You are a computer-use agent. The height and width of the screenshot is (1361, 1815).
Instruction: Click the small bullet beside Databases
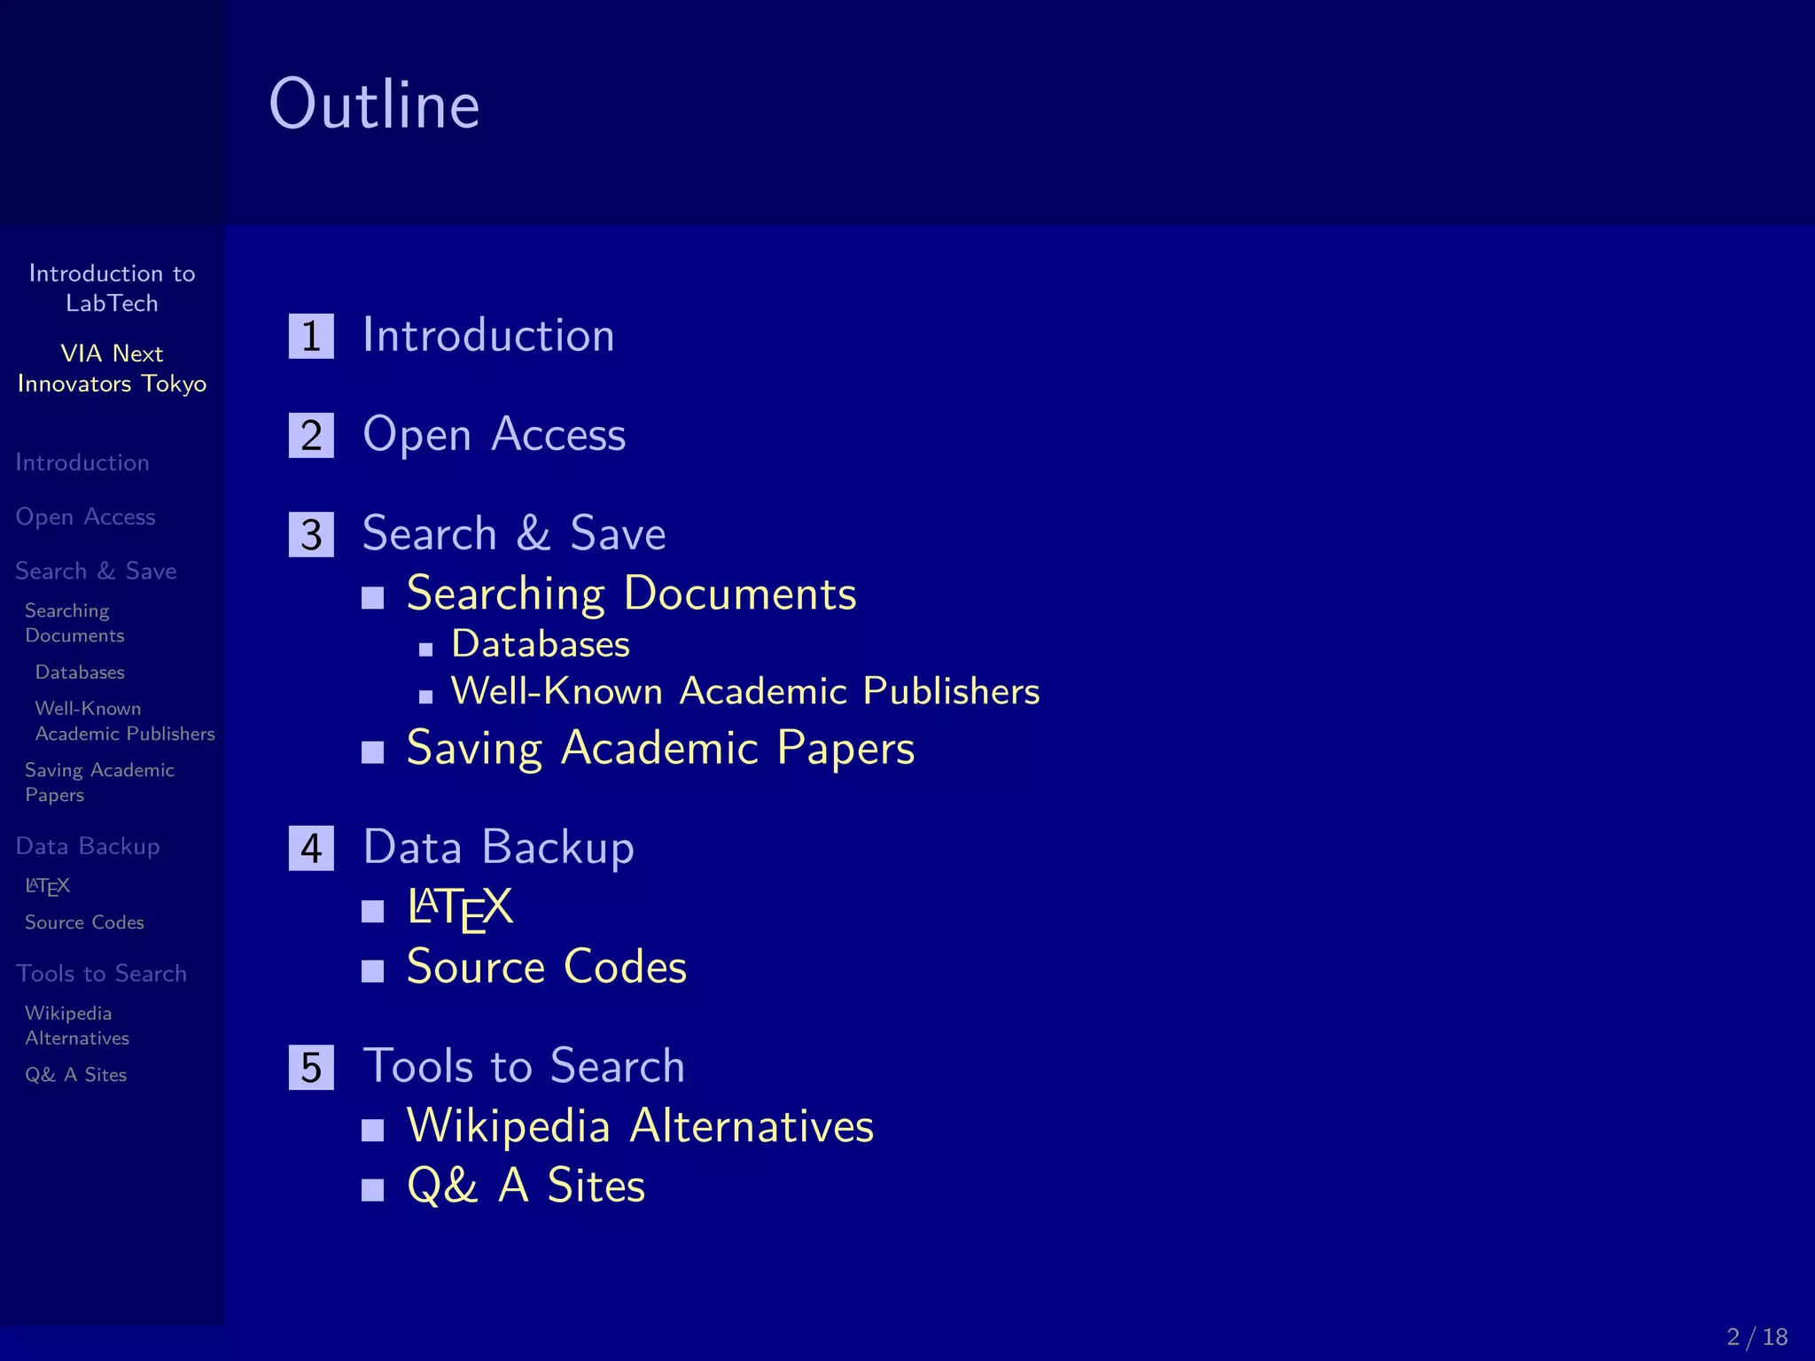coord(426,649)
